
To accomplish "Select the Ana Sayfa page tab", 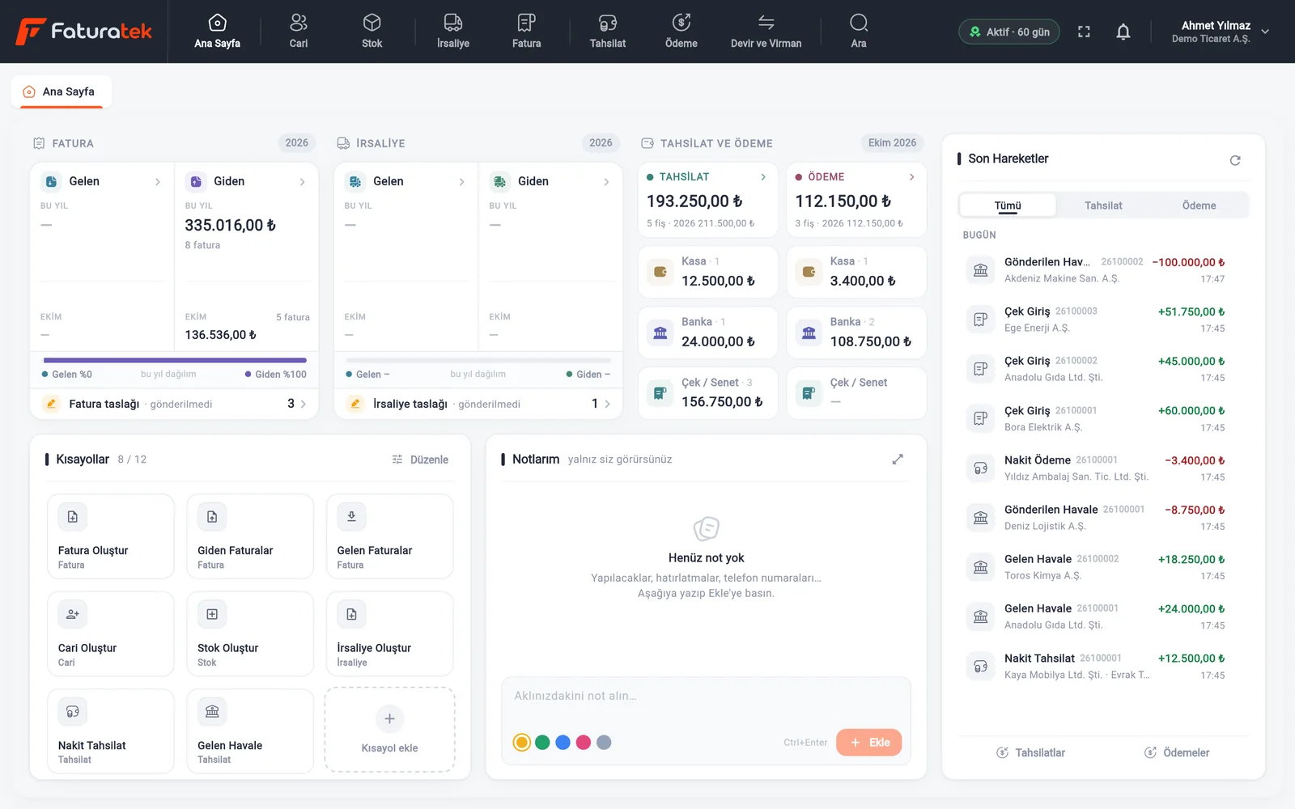I will pyautogui.click(x=62, y=91).
